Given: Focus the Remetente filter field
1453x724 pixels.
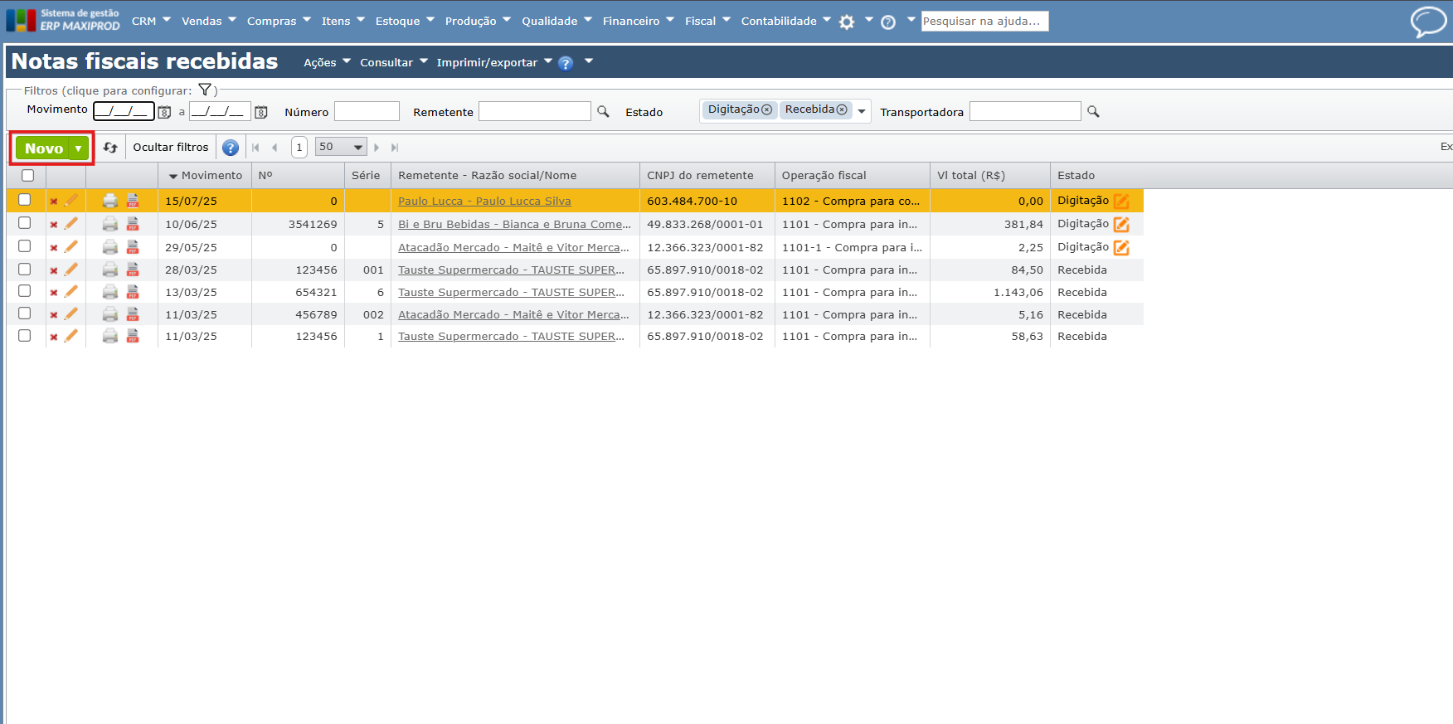Looking at the screenshot, I should (x=535, y=111).
